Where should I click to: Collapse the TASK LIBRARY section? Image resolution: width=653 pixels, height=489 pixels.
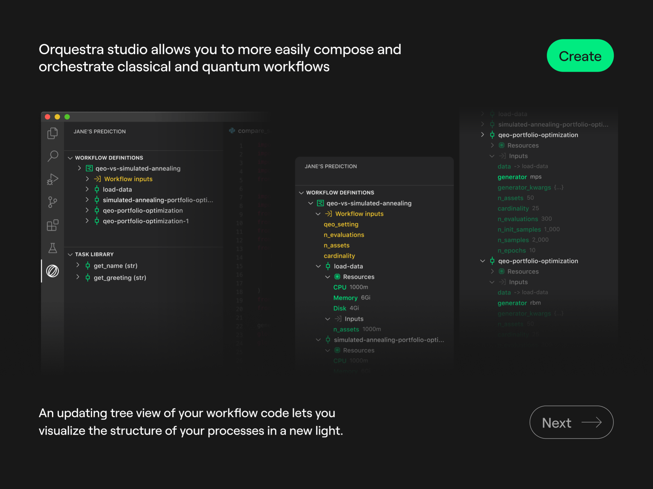coord(70,255)
